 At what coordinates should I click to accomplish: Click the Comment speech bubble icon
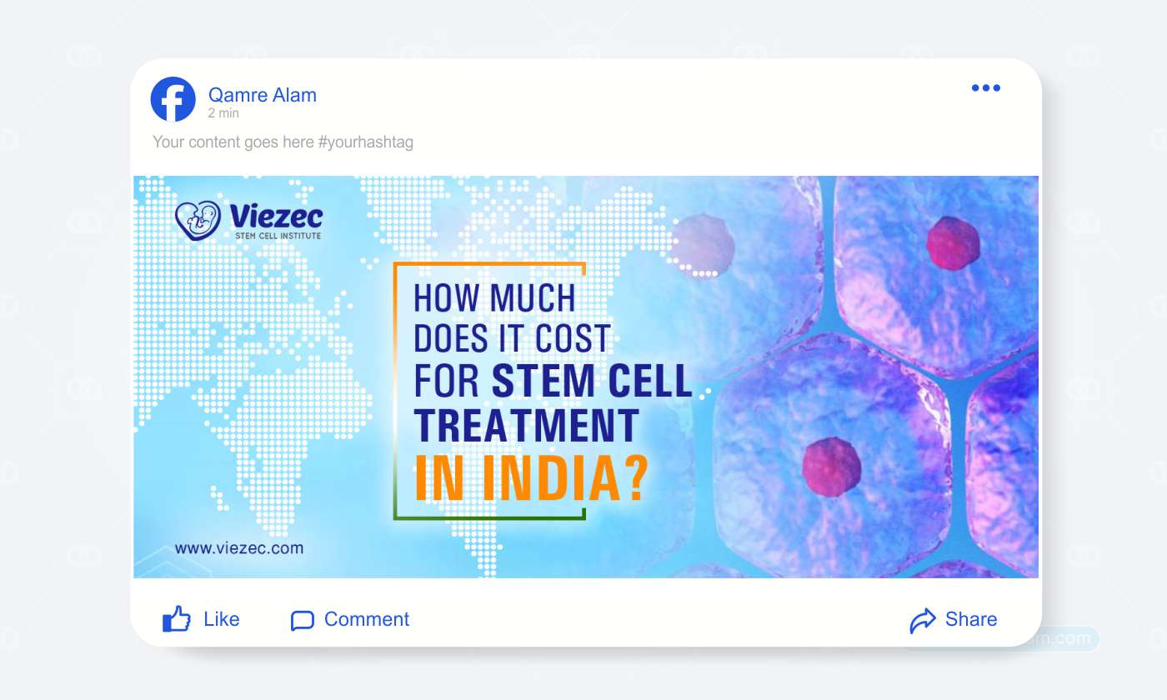click(302, 620)
